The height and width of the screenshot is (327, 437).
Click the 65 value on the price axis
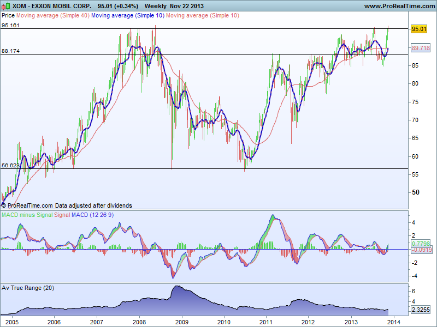pos(415,138)
